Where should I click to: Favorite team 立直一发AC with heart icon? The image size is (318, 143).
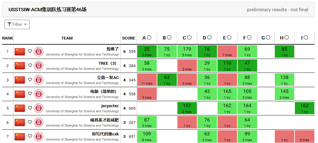coord(30,80)
